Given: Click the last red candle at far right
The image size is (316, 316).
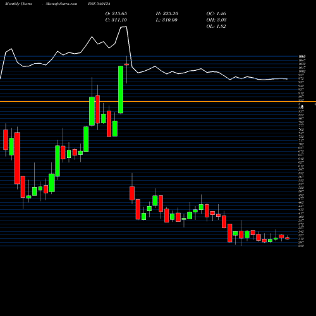Looking at the screenshot, I should pos(287,238).
